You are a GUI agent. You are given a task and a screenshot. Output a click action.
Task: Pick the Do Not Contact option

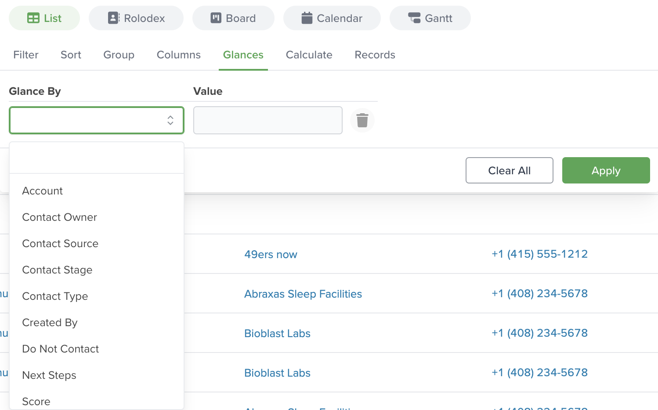click(x=97, y=349)
